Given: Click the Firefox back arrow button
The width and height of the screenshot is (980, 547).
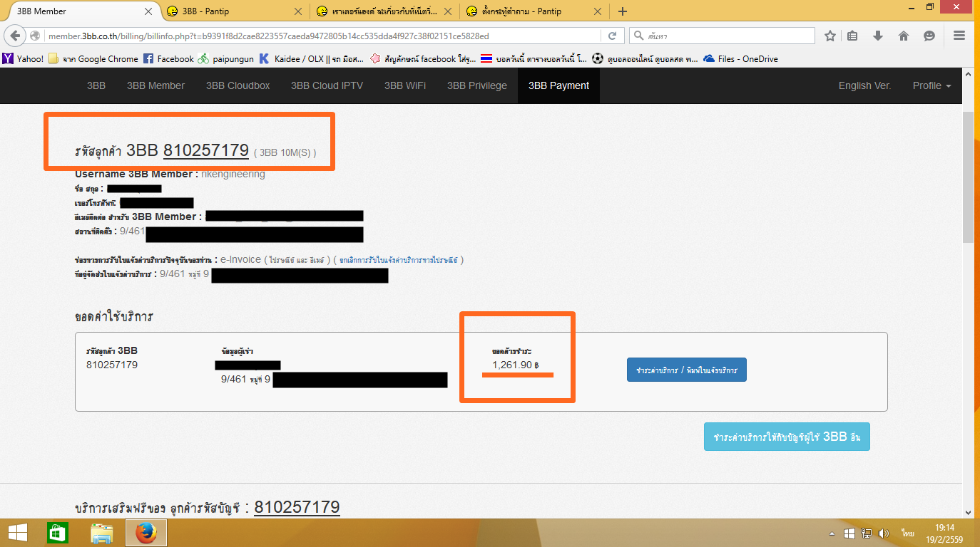Looking at the screenshot, I should [14, 36].
